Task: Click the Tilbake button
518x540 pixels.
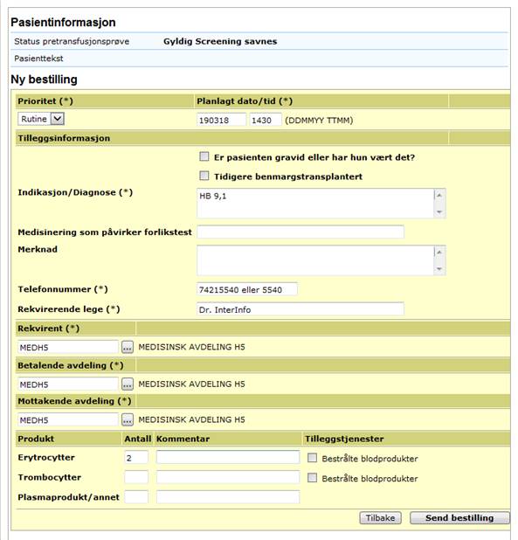Action: point(380,518)
